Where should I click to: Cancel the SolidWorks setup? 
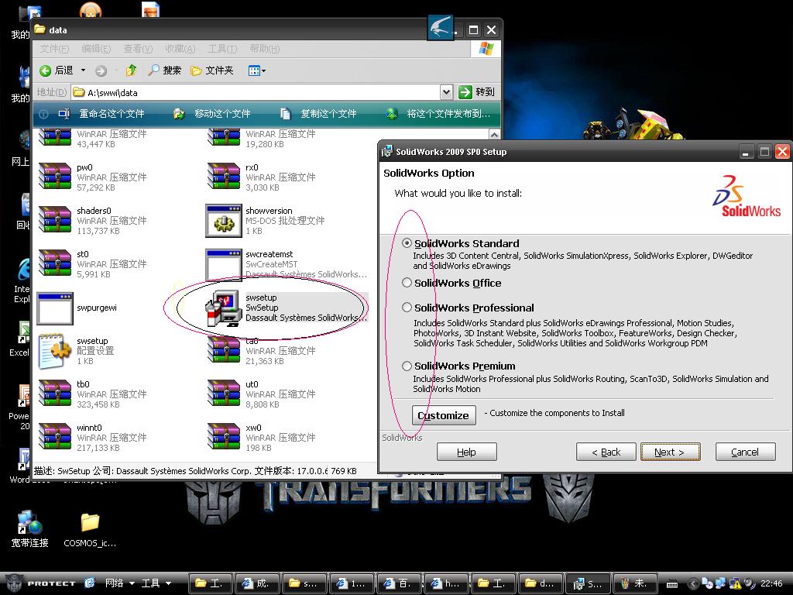click(745, 452)
